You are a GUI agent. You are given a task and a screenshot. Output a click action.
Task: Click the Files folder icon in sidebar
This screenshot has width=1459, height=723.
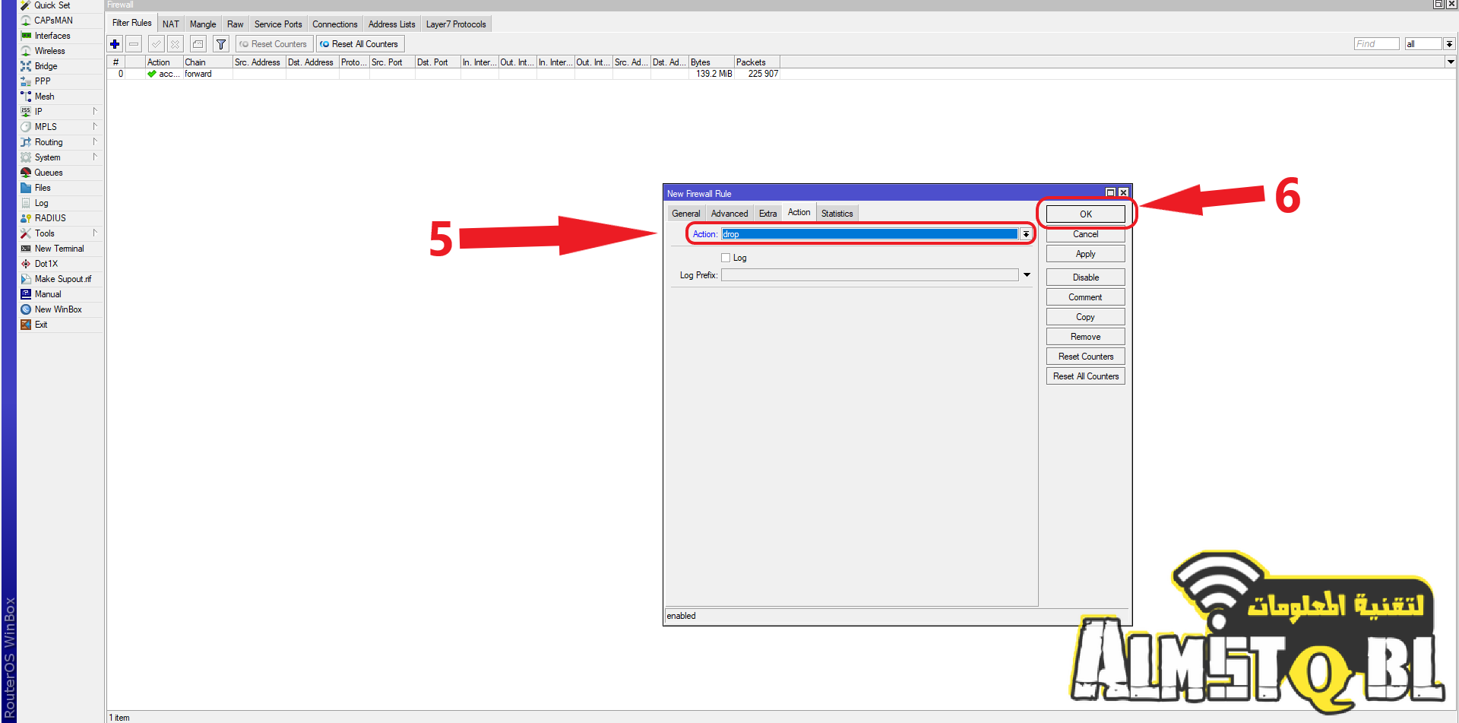click(26, 188)
